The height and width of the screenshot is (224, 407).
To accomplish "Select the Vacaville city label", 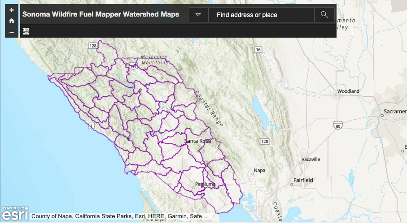I will (311, 159).
